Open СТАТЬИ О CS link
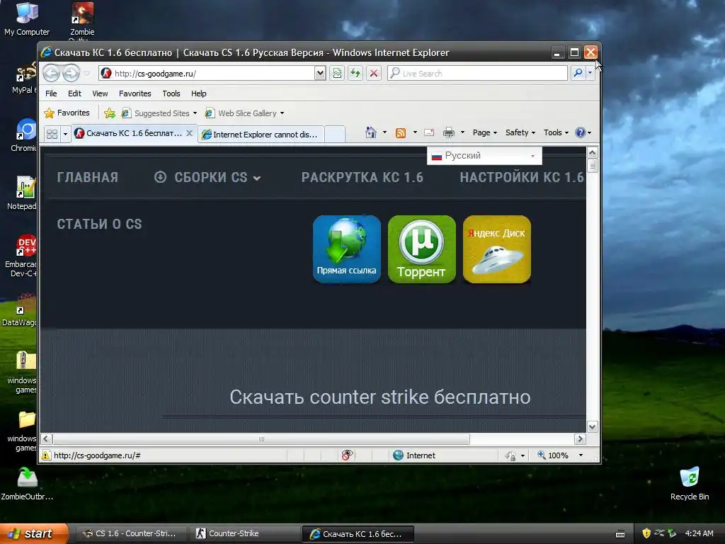Screen dimensions: 725x544 point(99,224)
